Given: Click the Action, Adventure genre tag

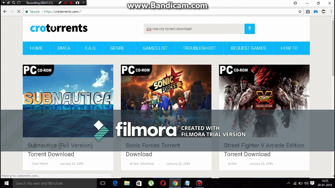Looking at the screenshot, I should pyautogui.click(x=142, y=164).
